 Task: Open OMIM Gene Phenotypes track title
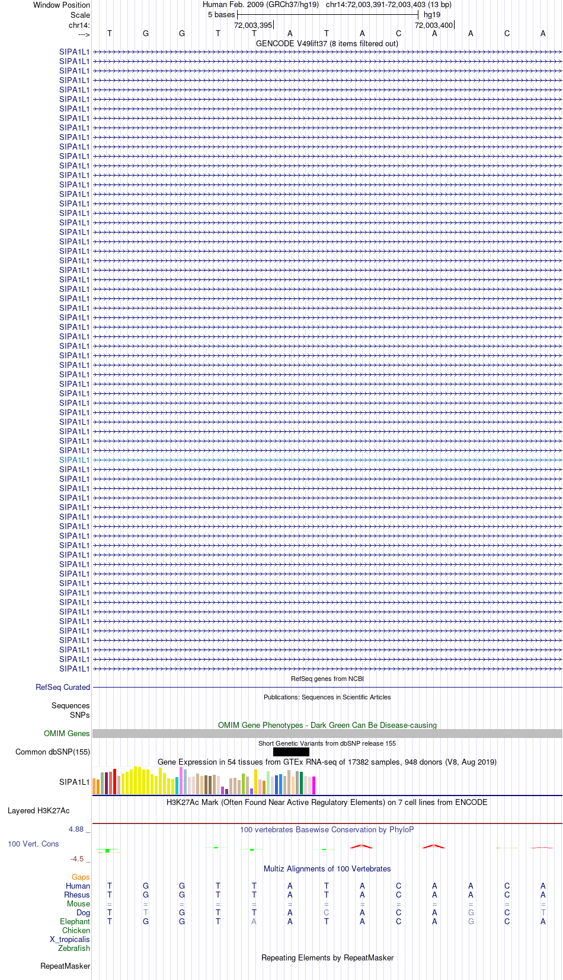coord(327,725)
